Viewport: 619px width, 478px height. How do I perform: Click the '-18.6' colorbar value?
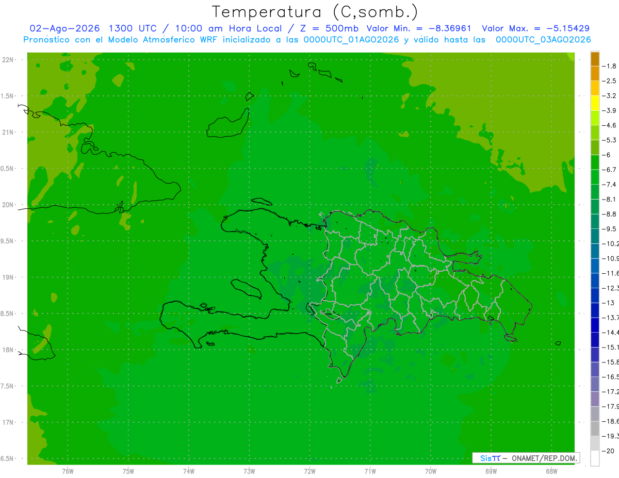click(611, 421)
